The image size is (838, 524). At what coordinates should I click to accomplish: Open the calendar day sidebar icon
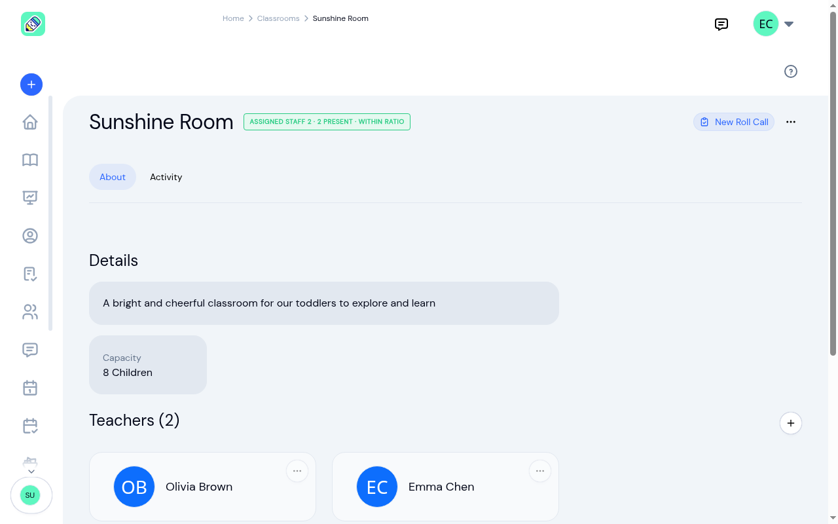30,388
